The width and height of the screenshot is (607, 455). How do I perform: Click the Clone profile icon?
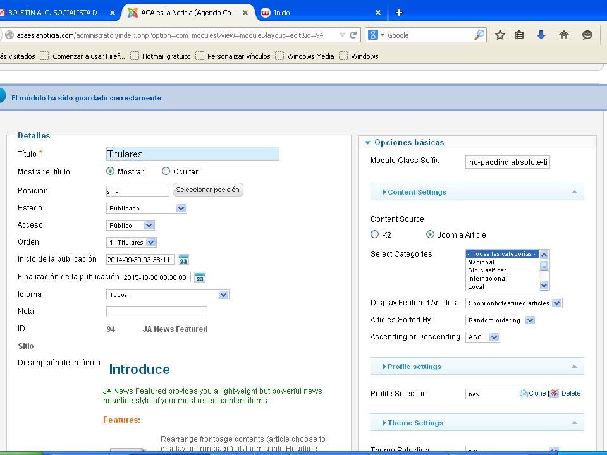coord(524,394)
